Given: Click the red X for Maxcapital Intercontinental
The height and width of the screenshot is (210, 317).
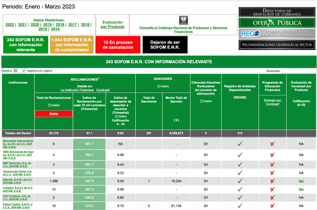Looking at the screenshot, I should 272,144.
